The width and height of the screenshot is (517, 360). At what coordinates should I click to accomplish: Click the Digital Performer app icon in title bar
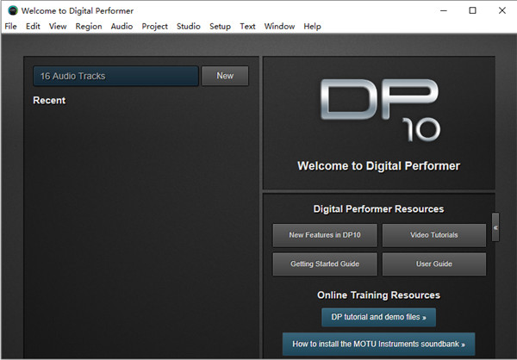13,10
